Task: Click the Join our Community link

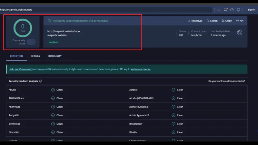Action: click(x=21, y=69)
